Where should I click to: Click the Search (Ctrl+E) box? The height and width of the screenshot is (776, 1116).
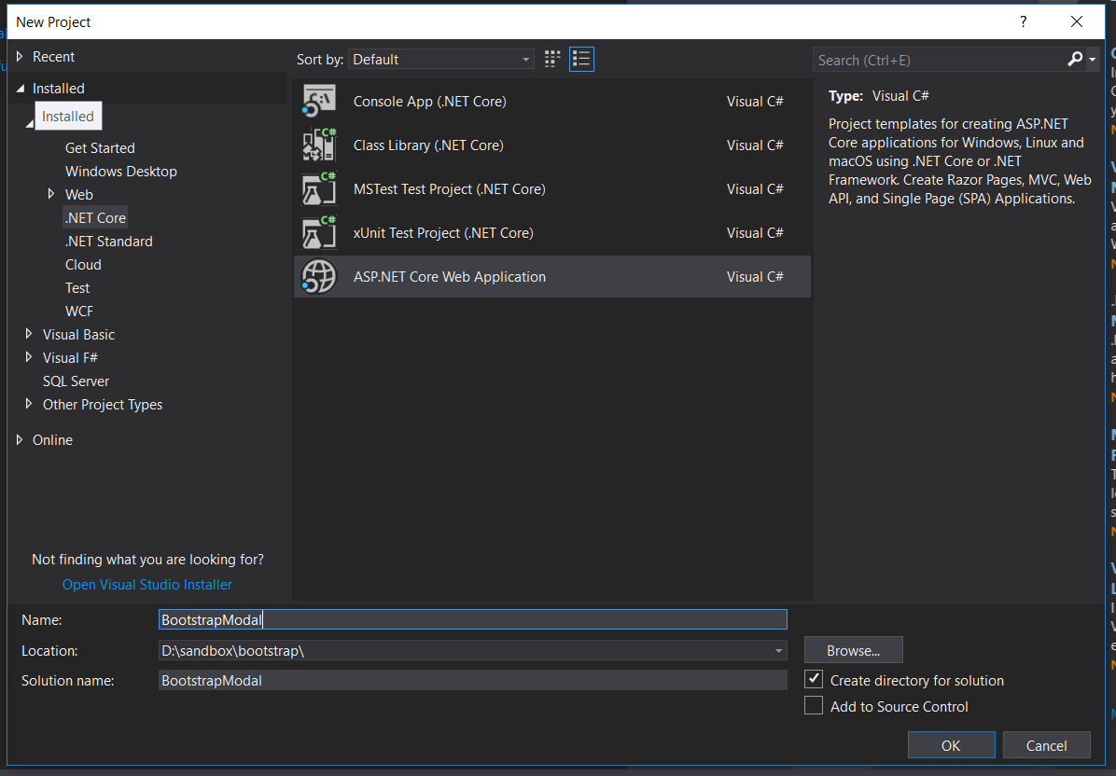940,60
